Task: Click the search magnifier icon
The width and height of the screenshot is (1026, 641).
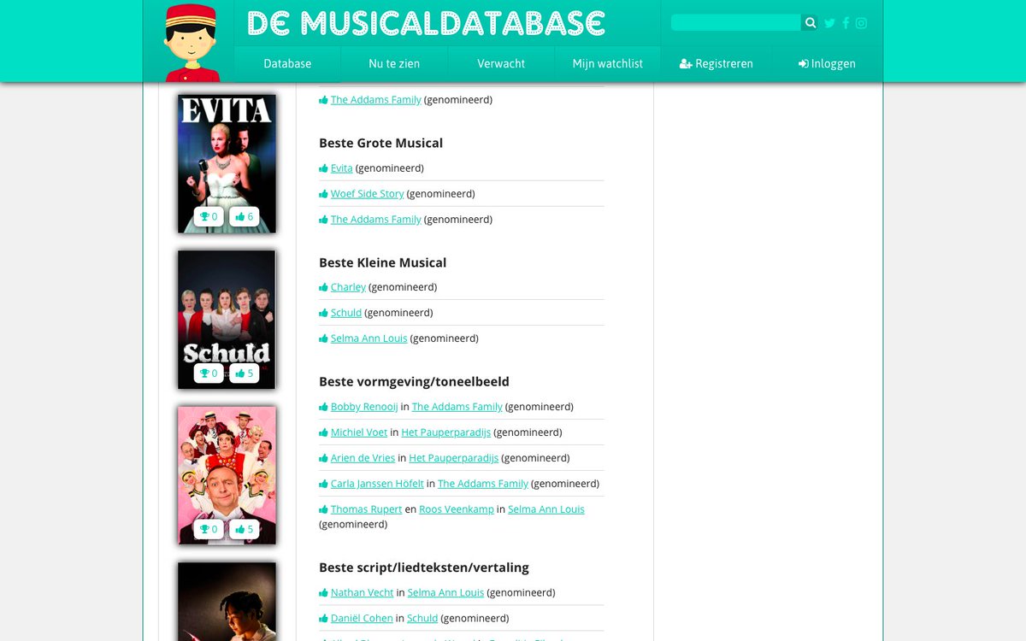Action: (x=811, y=23)
